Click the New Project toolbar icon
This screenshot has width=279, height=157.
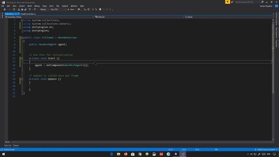click(x=14, y=10)
